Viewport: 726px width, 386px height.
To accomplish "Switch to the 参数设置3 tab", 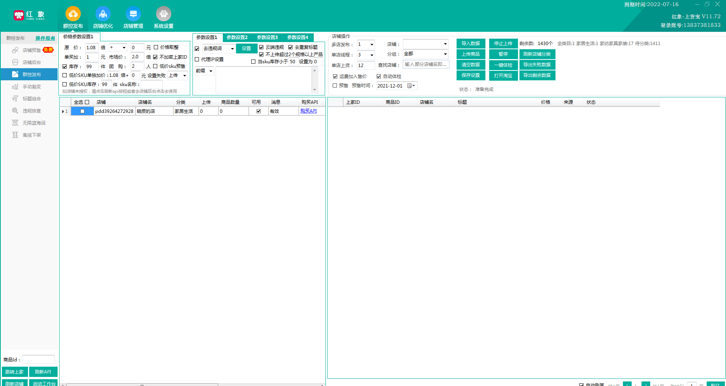I will pyautogui.click(x=268, y=37).
